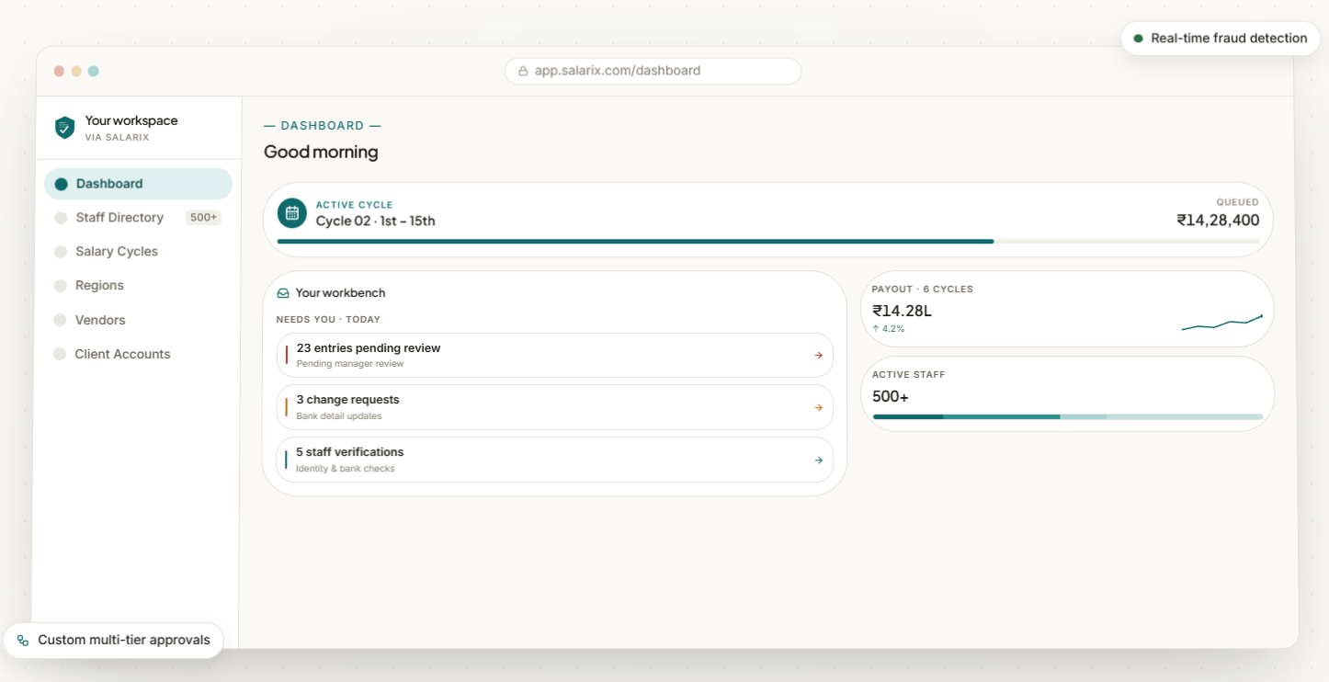This screenshot has width=1329, height=682.
Task: Go to Salary Cycles in sidebar
Action: tap(138, 252)
